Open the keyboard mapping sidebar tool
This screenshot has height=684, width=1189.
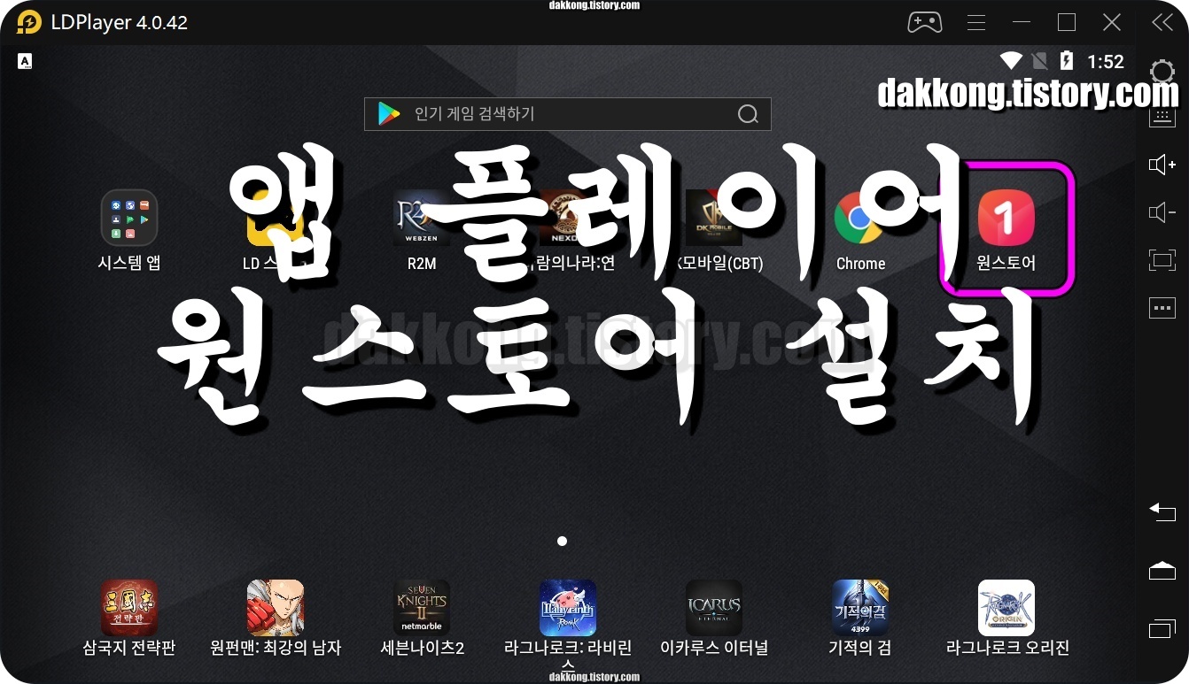[1162, 117]
